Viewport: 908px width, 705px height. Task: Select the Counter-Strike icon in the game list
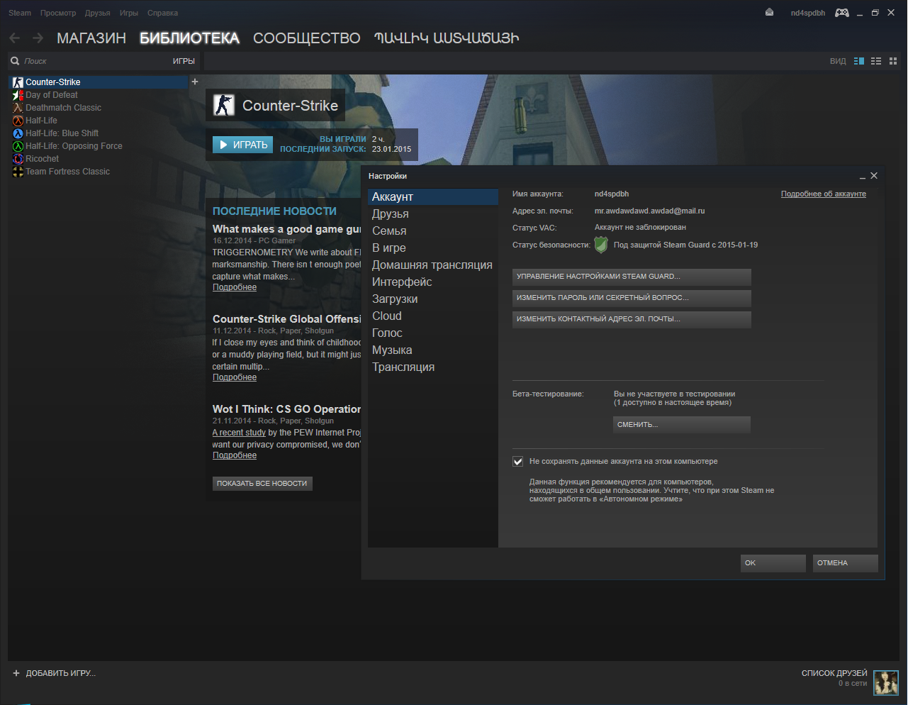[18, 82]
